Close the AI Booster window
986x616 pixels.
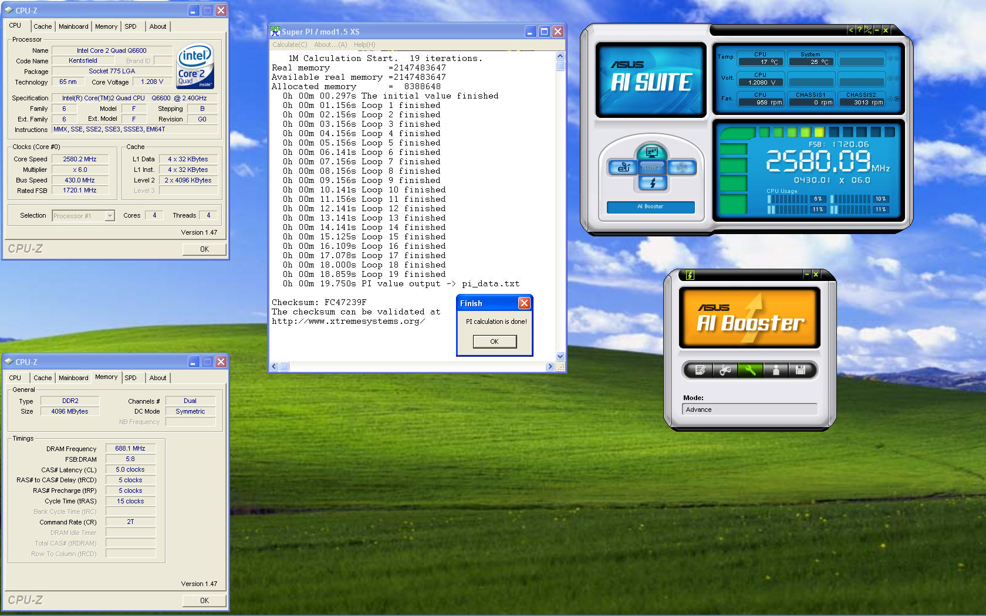[x=816, y=275]
